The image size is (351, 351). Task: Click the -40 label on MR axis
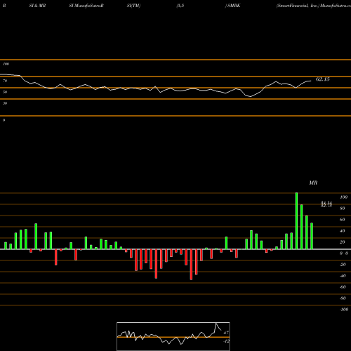(343, 276)
